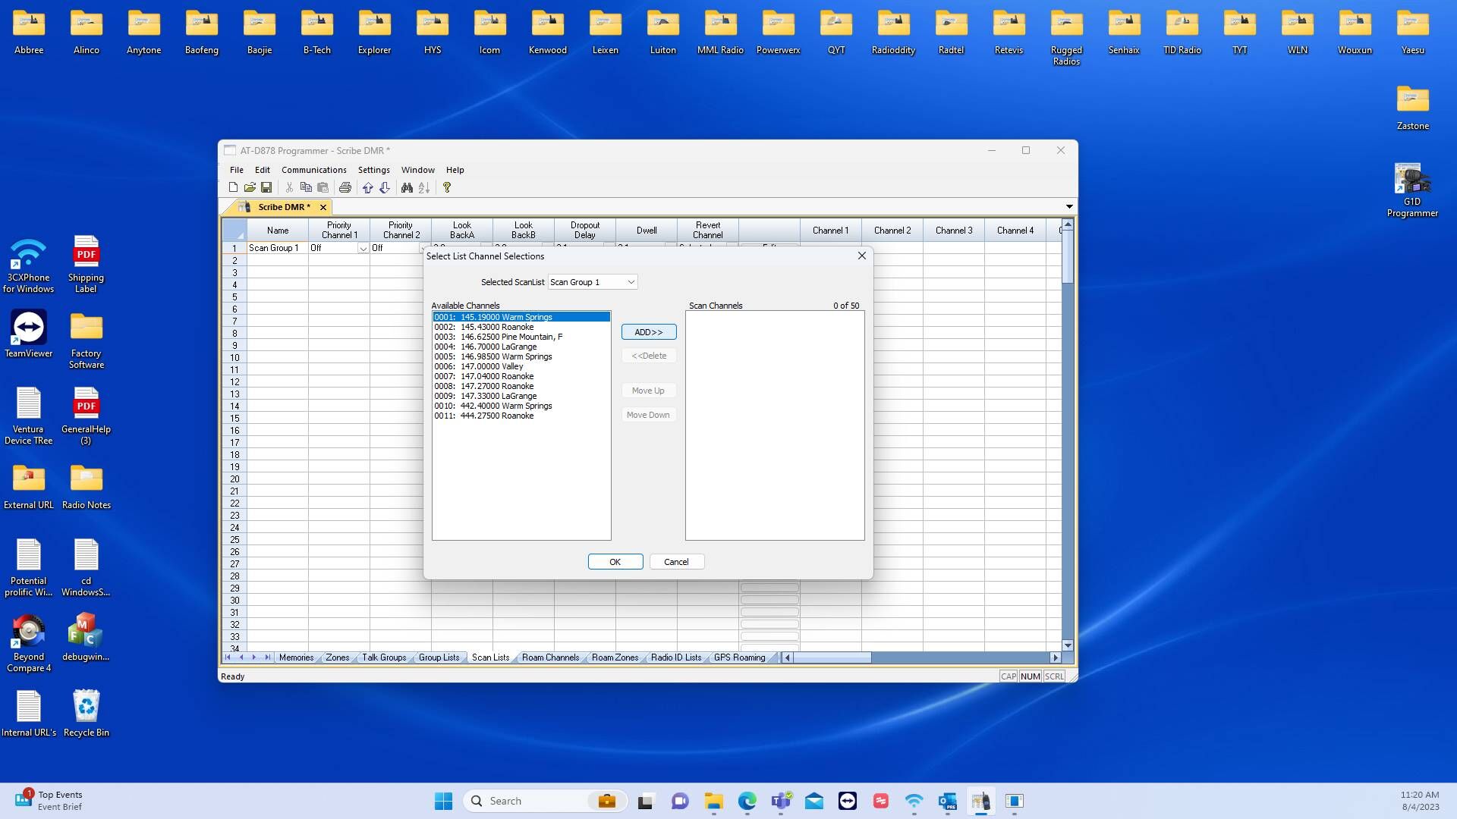Open the Window menu
This screenshot has height=819, width=1457.
417,170
